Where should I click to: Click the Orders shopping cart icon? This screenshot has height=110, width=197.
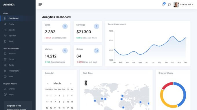[96, 51]
